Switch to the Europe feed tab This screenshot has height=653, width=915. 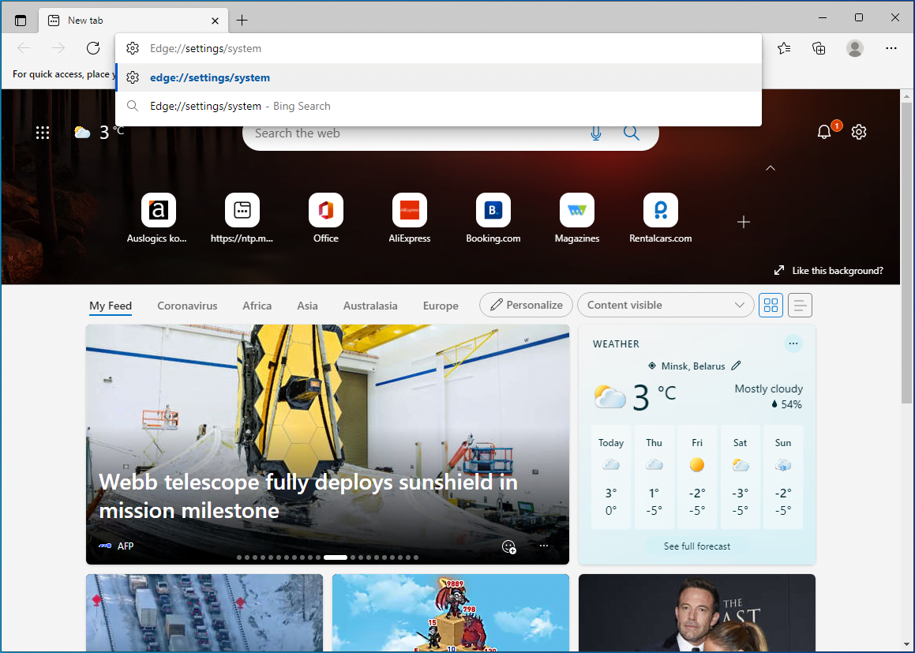pyautogui.click(x=441, y=306)
